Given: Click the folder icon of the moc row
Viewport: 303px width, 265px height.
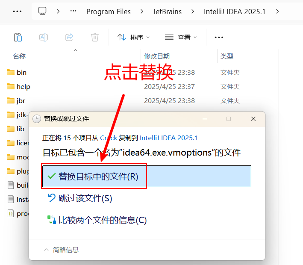Looking at the screenshot, I should coord(11,157).
